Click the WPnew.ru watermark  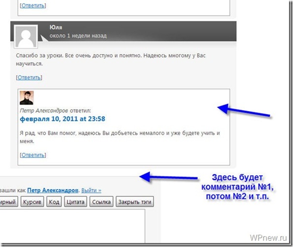(268, 238)
